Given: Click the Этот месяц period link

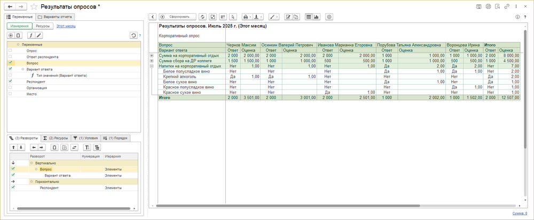Looking at the screenshot, I should [x=67, y=26].
